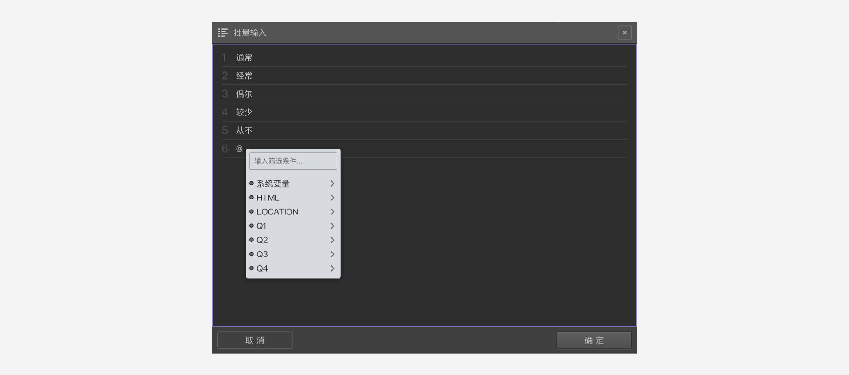
Task: Click the batch input list icon in title bar
Action: coord(223,33)
